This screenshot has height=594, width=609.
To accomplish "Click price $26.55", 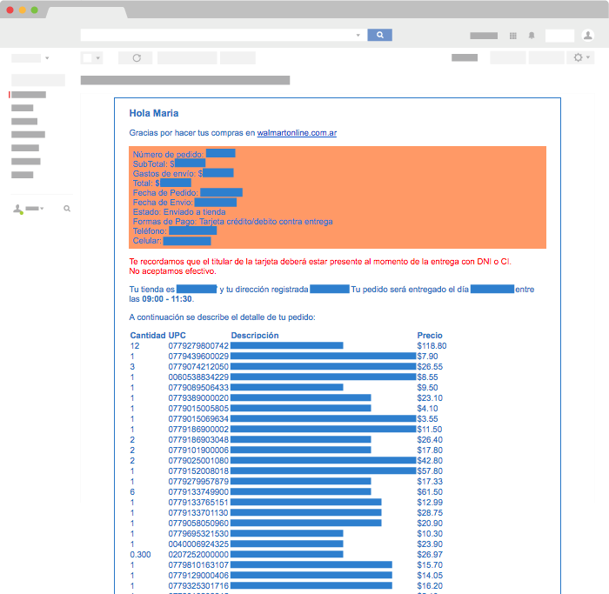I will pos(430,367).
